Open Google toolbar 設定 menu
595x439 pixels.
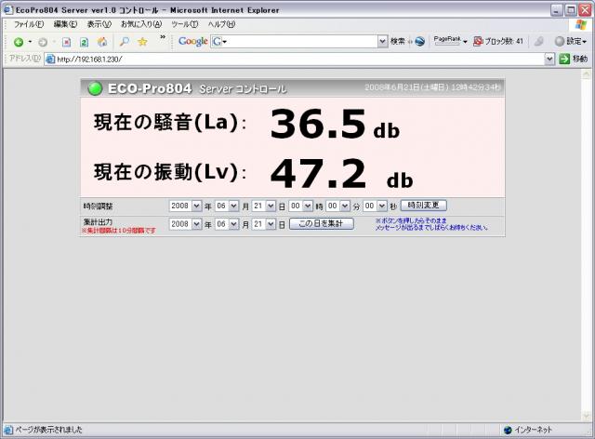(570, 41)
